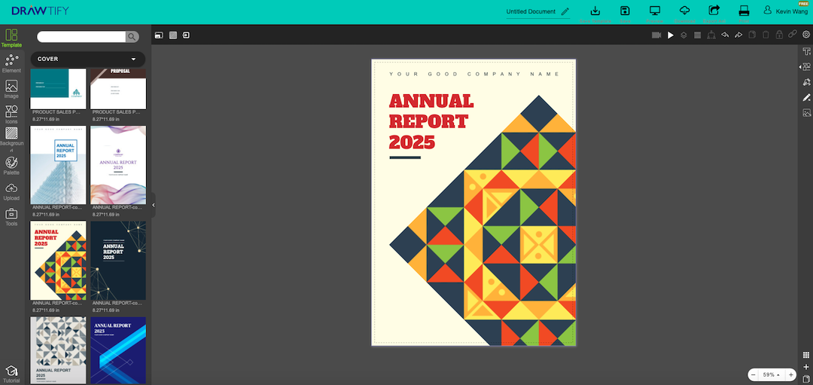Click the pencil icon to rename document
This screenshot has height=385, width=813.
click(565, 11)
